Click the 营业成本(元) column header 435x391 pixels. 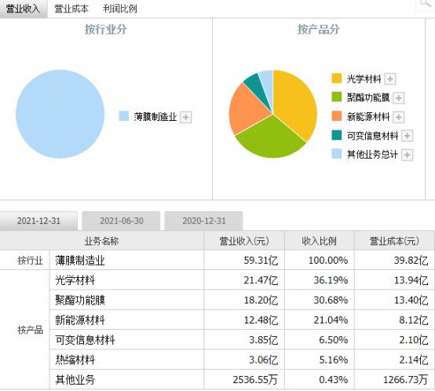click(x=394, y=241)
